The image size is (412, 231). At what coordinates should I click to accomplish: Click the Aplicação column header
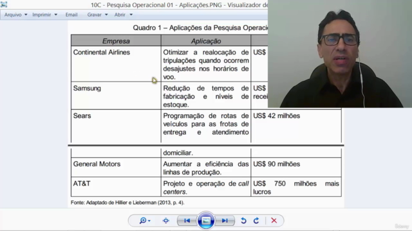pyautogui.click(x=206, y=41)
